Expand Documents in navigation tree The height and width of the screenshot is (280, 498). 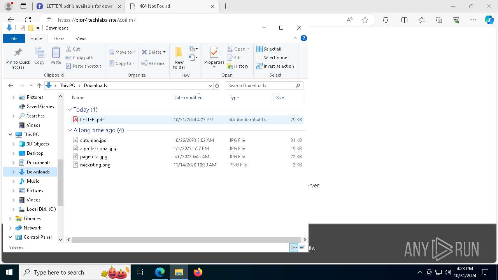[x=13, y=163]
